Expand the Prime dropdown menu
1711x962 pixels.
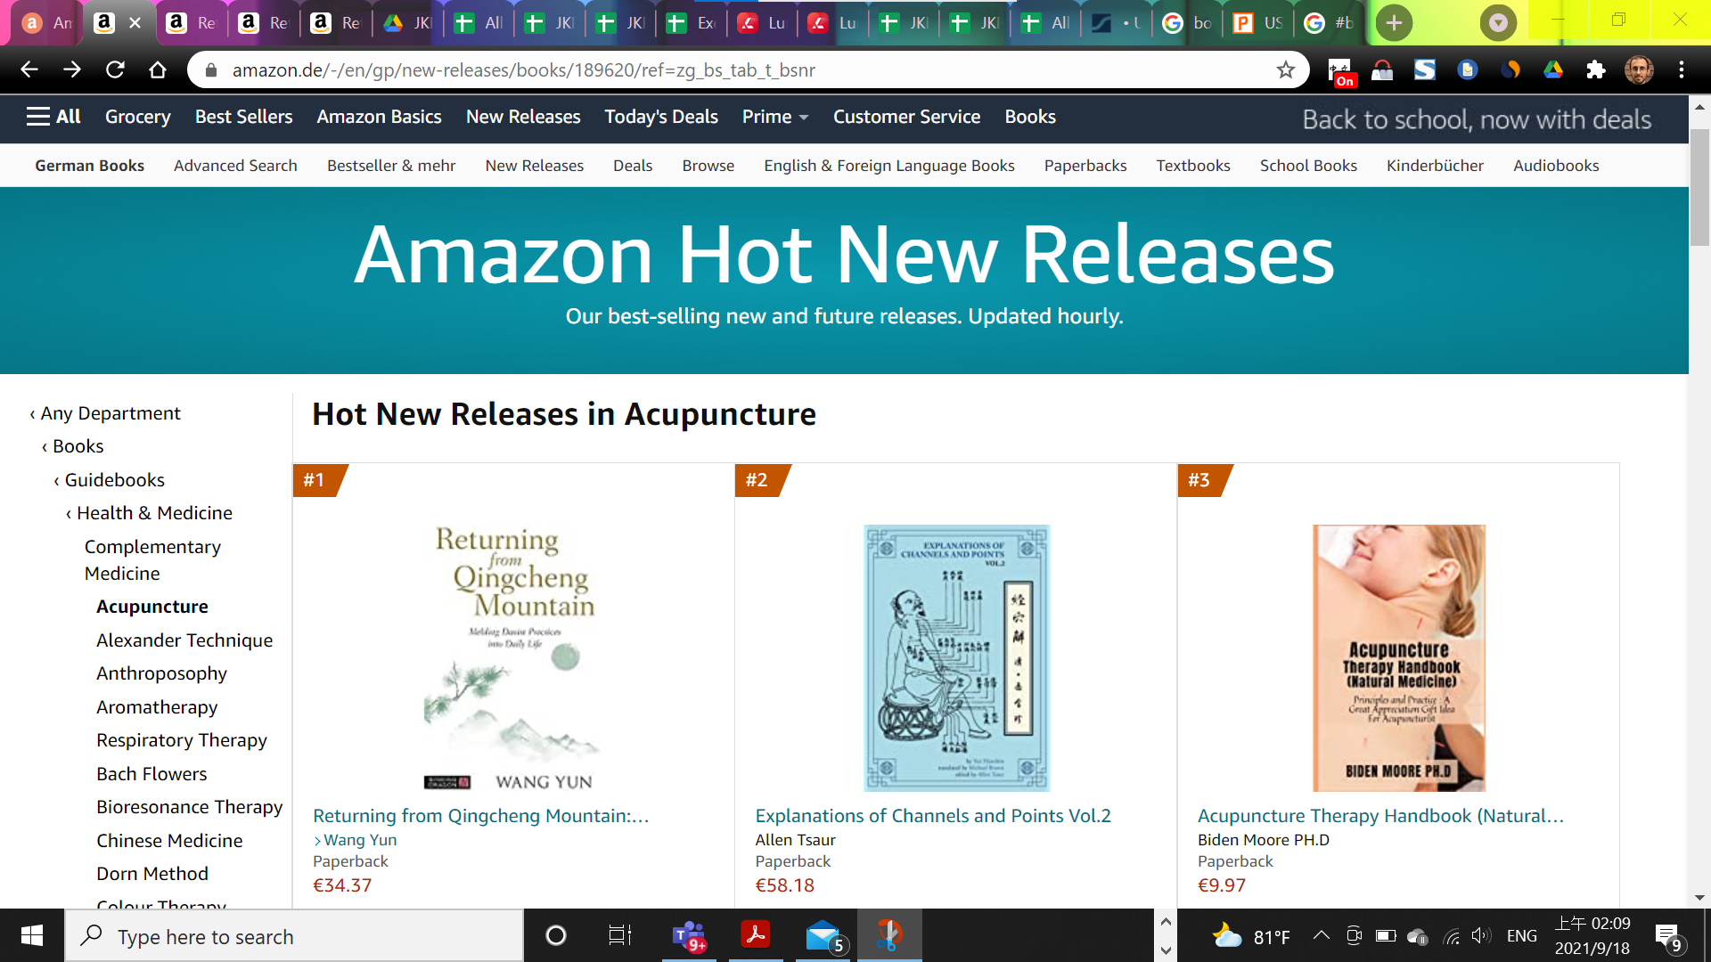click(775, 117)
